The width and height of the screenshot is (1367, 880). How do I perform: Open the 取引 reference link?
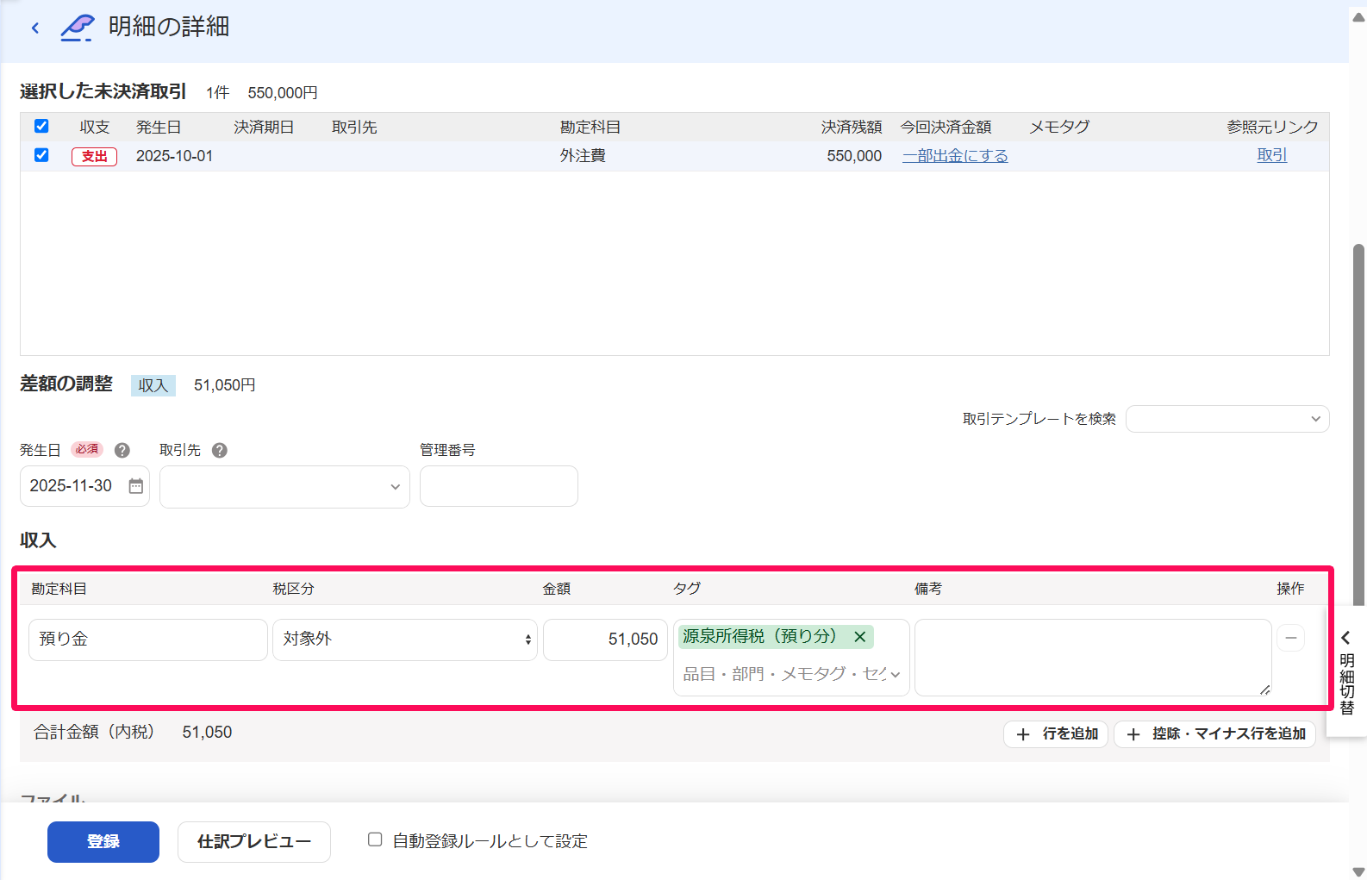coord(1272,156)
